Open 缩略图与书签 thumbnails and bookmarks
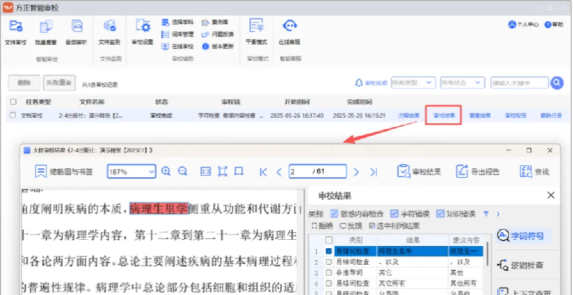This screenshot has width=573, height=295. click(x=64, y=172)
